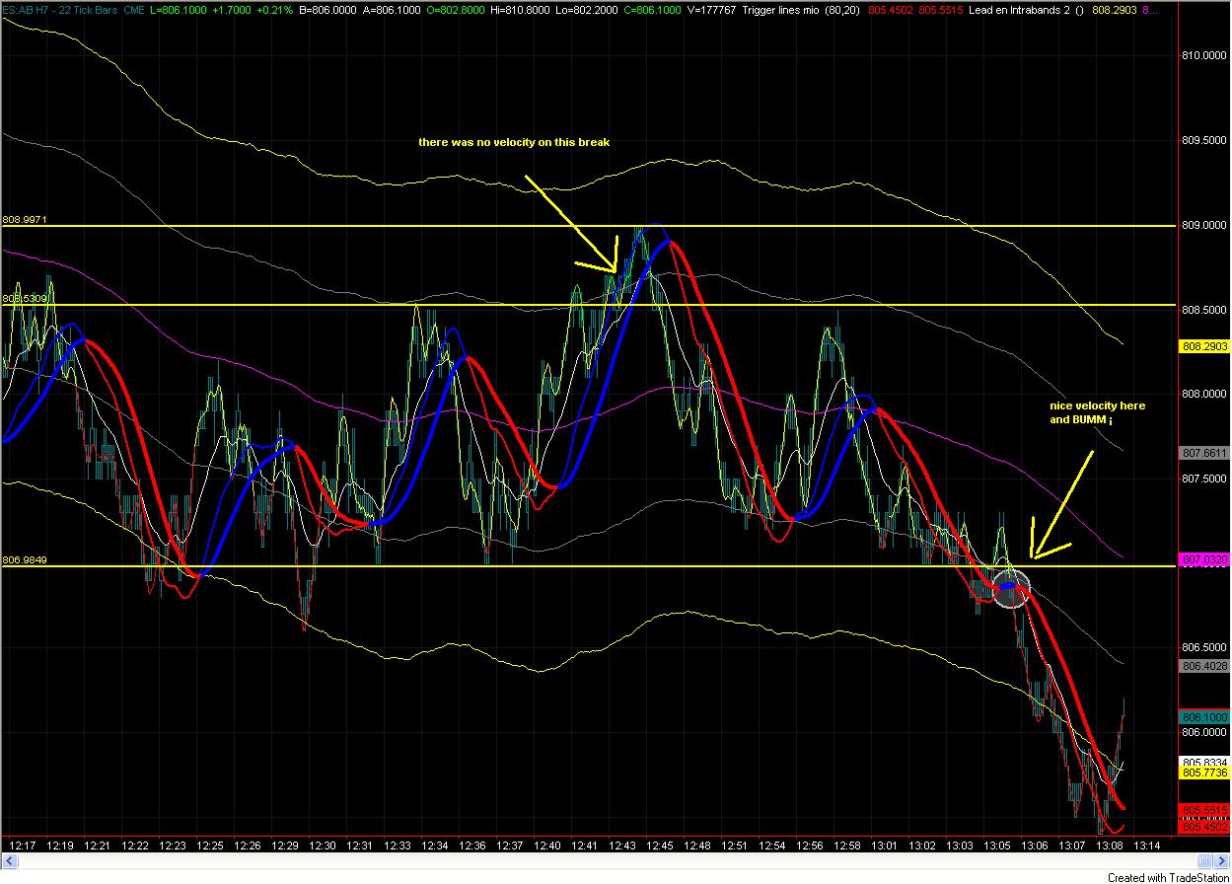
Task: Click the 13:06 time axis label
Action: [1035, 846]
